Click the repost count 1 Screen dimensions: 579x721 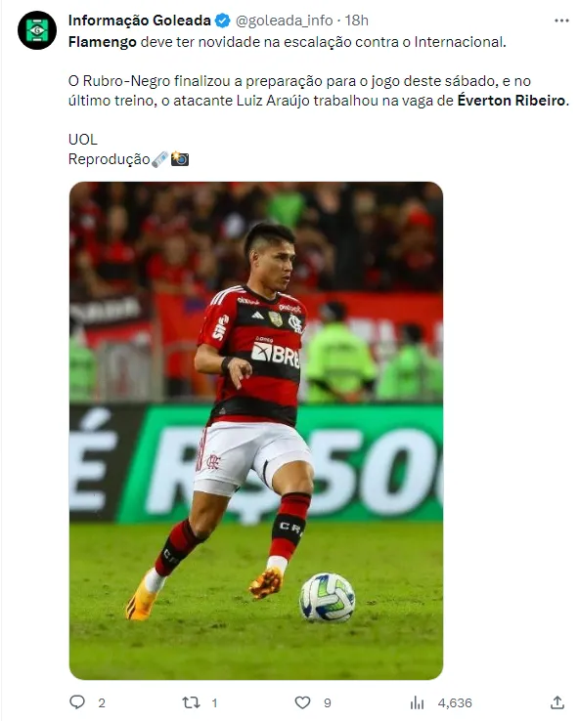(x=214, y=703)
